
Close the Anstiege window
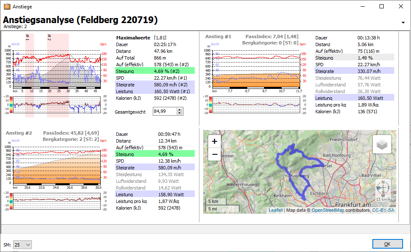(401, 6)
